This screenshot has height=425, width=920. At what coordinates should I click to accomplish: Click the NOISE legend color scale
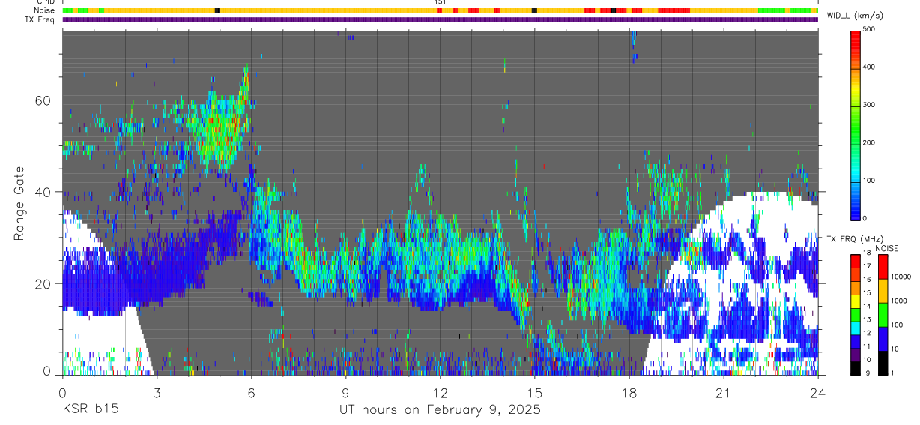click(x=883, y=314)
